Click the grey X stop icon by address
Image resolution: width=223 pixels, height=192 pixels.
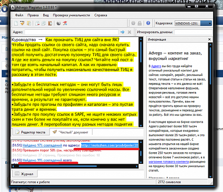(129, 32)
